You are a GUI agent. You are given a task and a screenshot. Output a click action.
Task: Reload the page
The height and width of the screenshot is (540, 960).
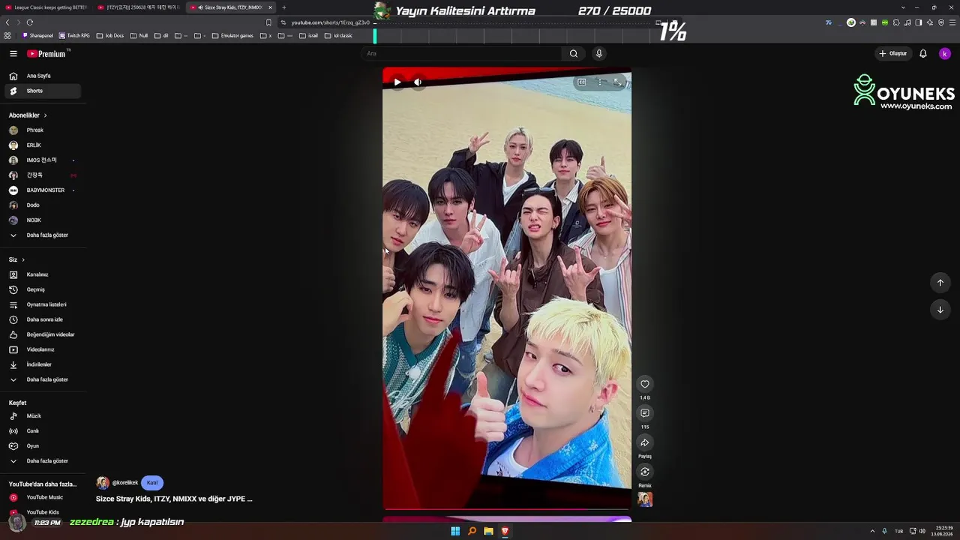[x=30, y=22]
